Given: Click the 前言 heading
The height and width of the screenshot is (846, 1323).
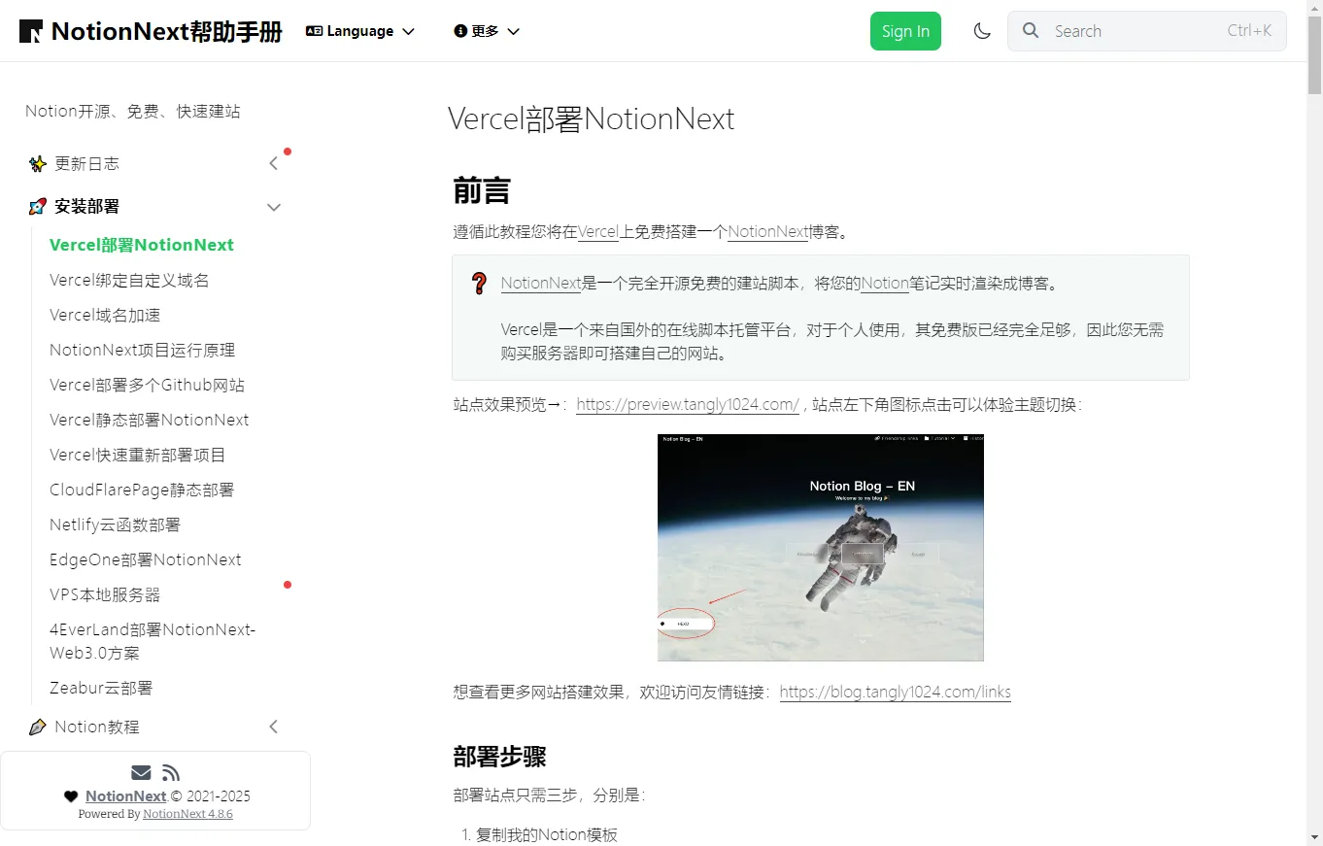Looking at the screenshot, I should (x=482, y=190).
